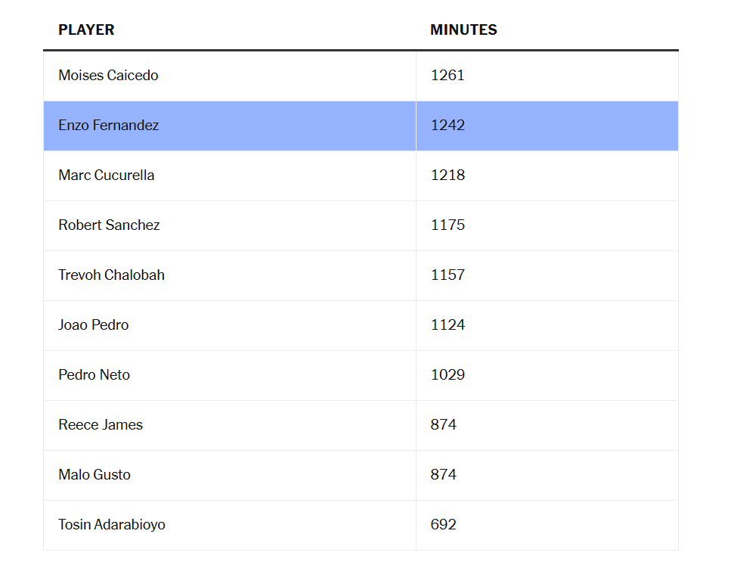Click Joao Pedro player name
This screenshot has width=731, height=568.
[94, 325]
